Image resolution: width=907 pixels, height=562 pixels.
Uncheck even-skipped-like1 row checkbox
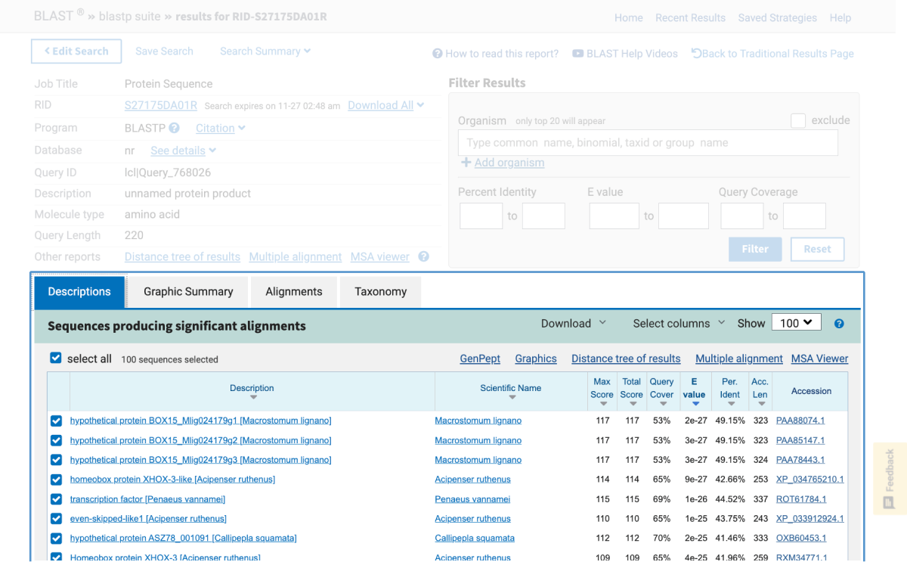click(56, 519)
